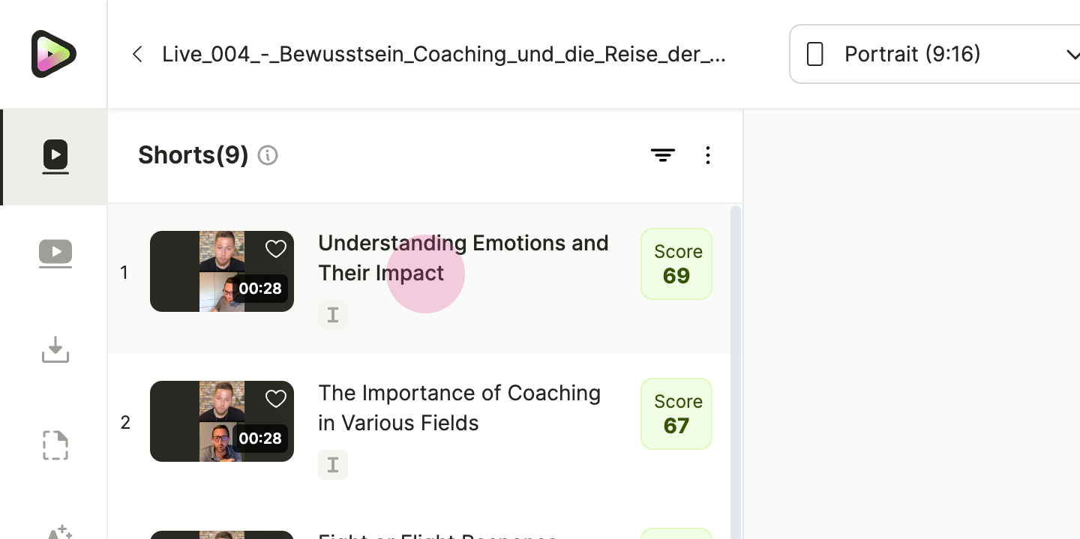Click thumbnail of second short video
1080x539 pixels.
tap(222, 421)
